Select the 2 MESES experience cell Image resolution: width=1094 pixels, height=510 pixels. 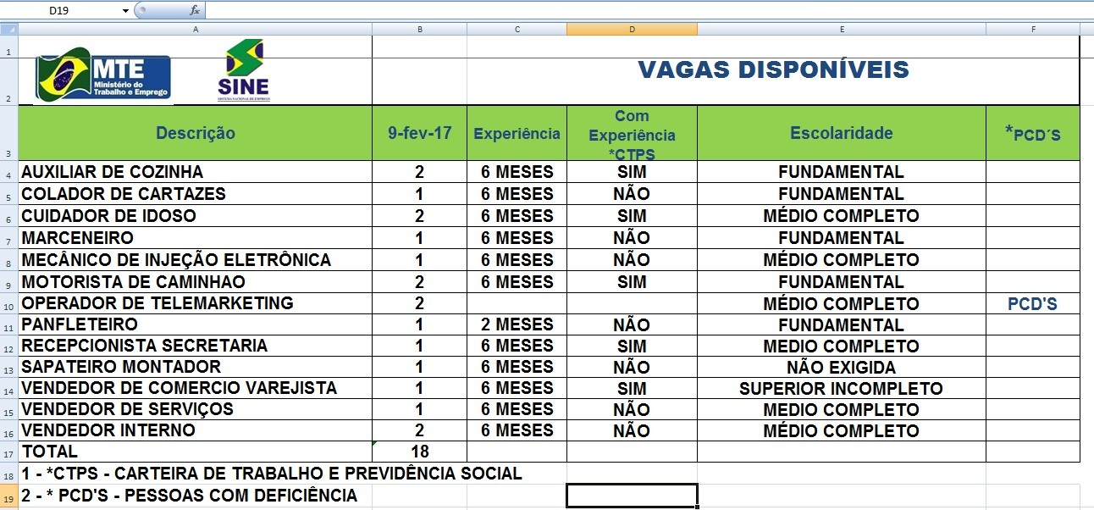click(517, 325)
